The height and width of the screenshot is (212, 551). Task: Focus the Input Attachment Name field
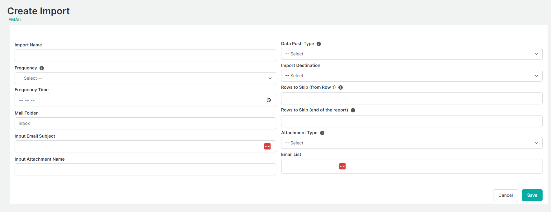(x=145, y=169)
